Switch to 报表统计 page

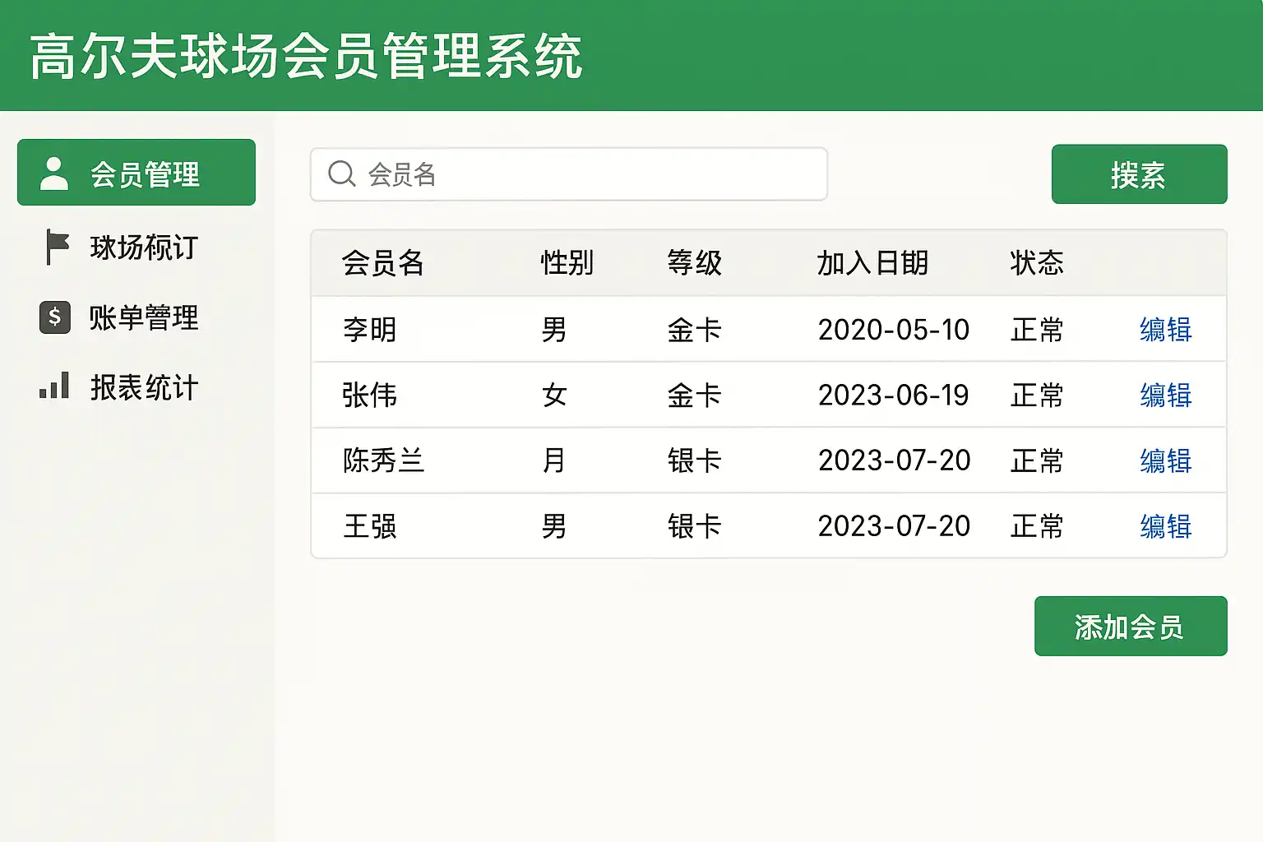tap(144, 387)
